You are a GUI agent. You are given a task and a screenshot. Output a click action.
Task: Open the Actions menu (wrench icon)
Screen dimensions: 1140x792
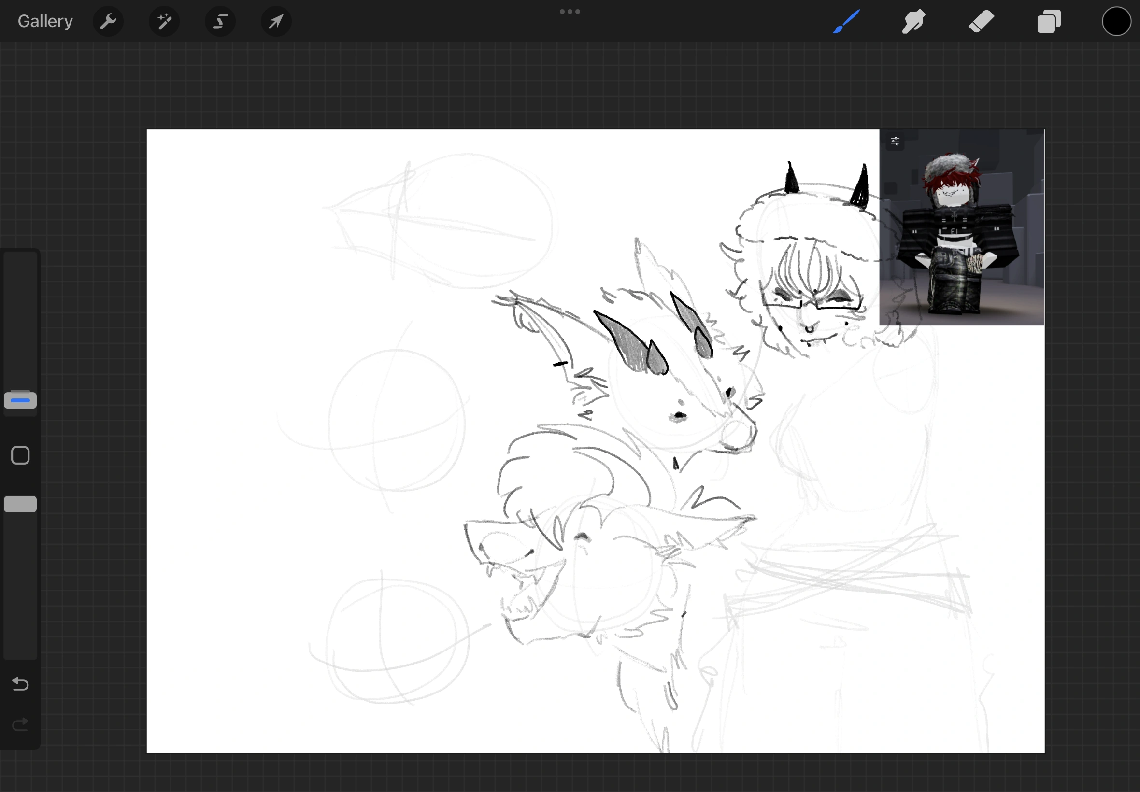[108, 21]
